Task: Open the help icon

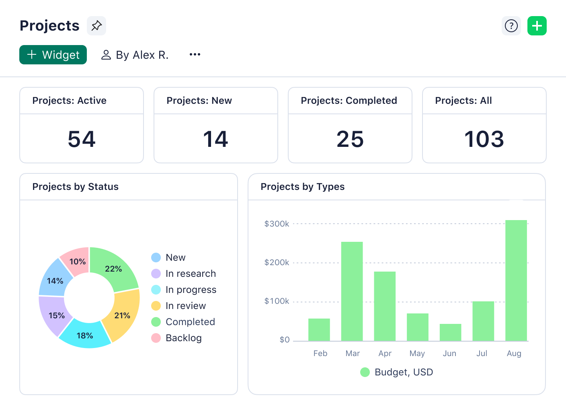Action: pyautogui.click(x=511, y=25)
